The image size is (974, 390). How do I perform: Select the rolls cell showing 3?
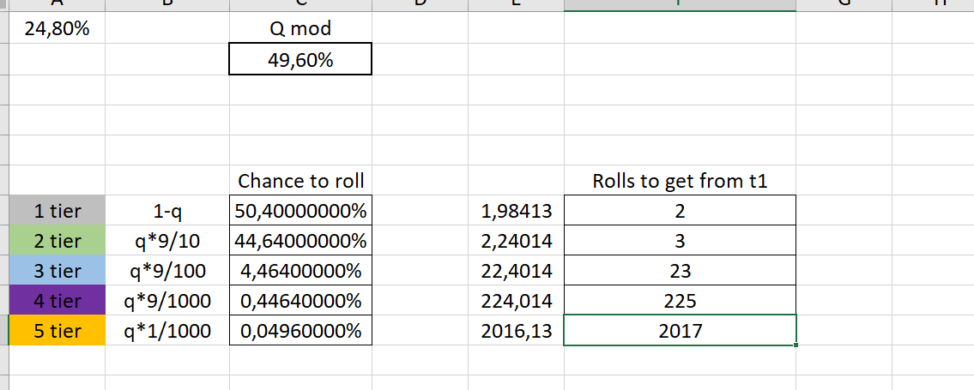pos(680,241)
